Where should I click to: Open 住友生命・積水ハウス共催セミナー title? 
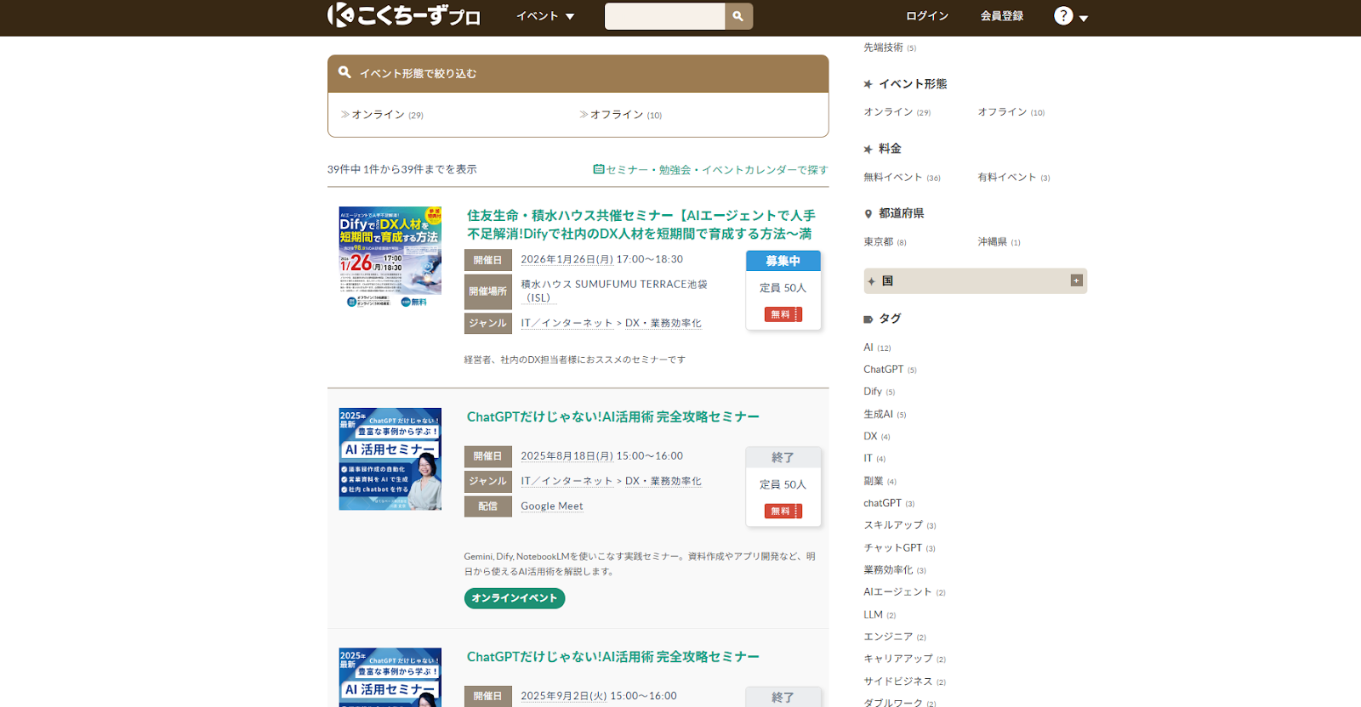(x=641, y=224)
